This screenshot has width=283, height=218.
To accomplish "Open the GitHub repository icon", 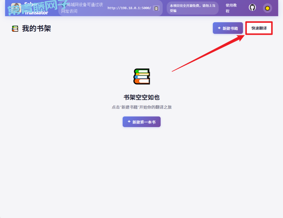I will (x=252, y=8).
